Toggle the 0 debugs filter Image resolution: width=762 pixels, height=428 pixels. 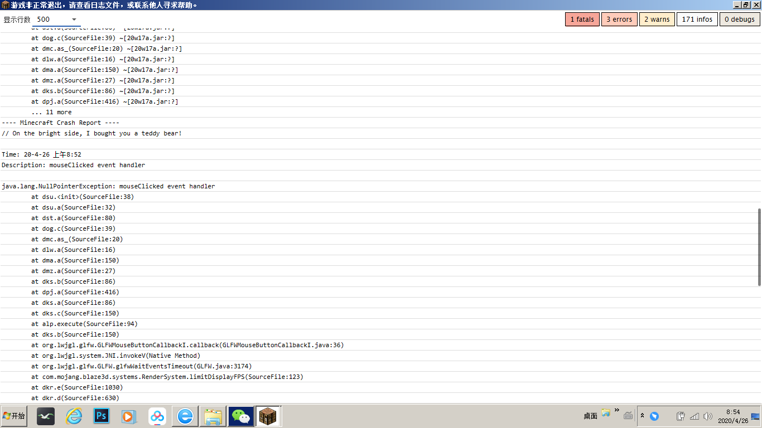pyautogui.click(x=740, y=20)
